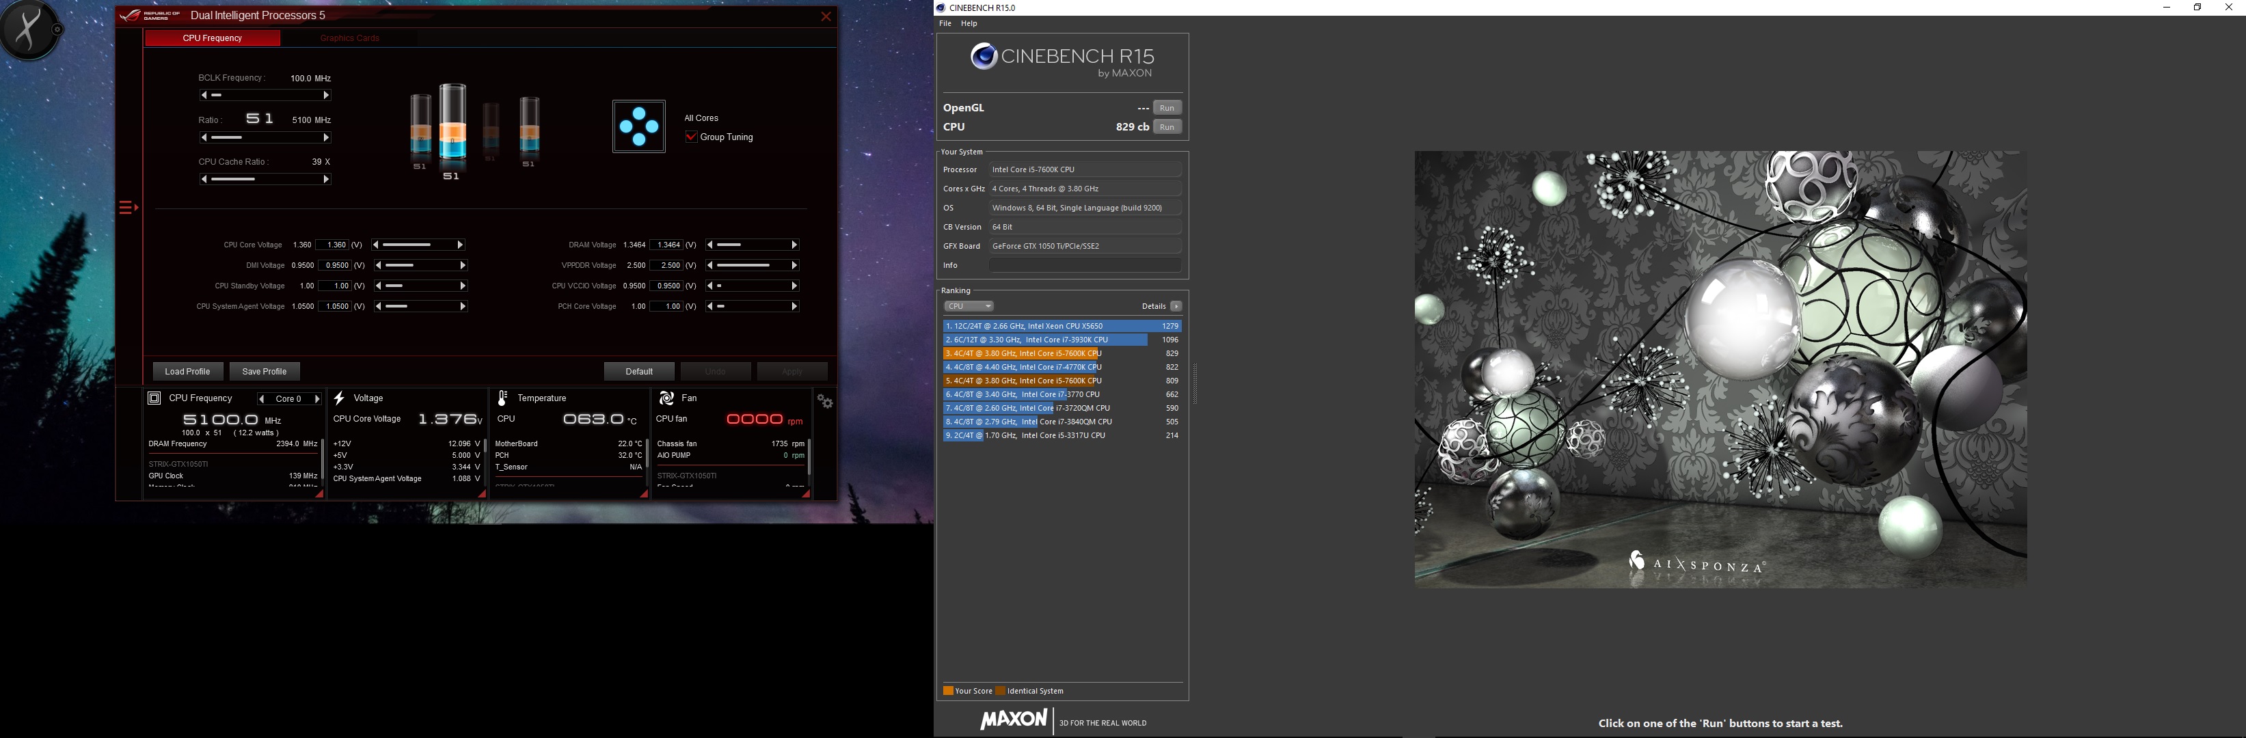2246x738 pixels.
Task: Lower PCH Core Voltage using left arrow
Action: (x=711, y=307)
